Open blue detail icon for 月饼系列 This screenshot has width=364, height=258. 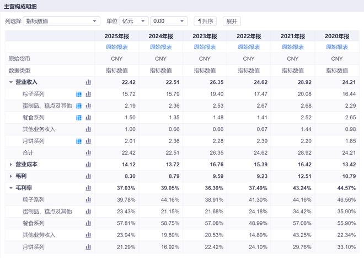point(79,141)
